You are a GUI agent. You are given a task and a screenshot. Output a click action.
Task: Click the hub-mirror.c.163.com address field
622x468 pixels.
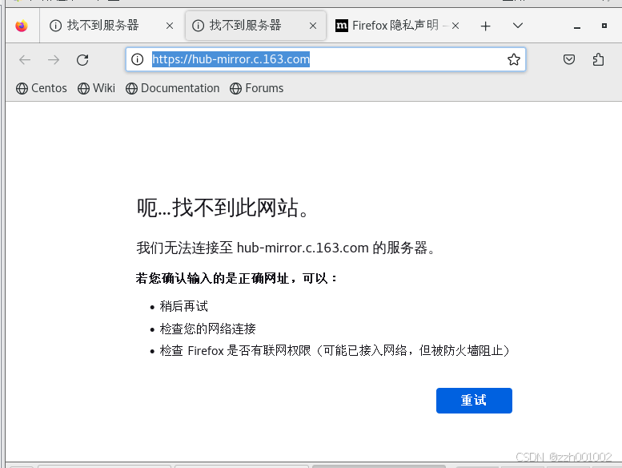tap(326, 59)
